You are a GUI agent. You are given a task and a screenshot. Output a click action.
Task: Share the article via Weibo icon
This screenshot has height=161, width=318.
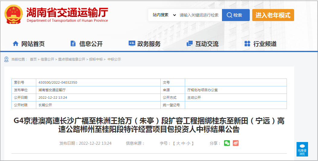(236, 143)
